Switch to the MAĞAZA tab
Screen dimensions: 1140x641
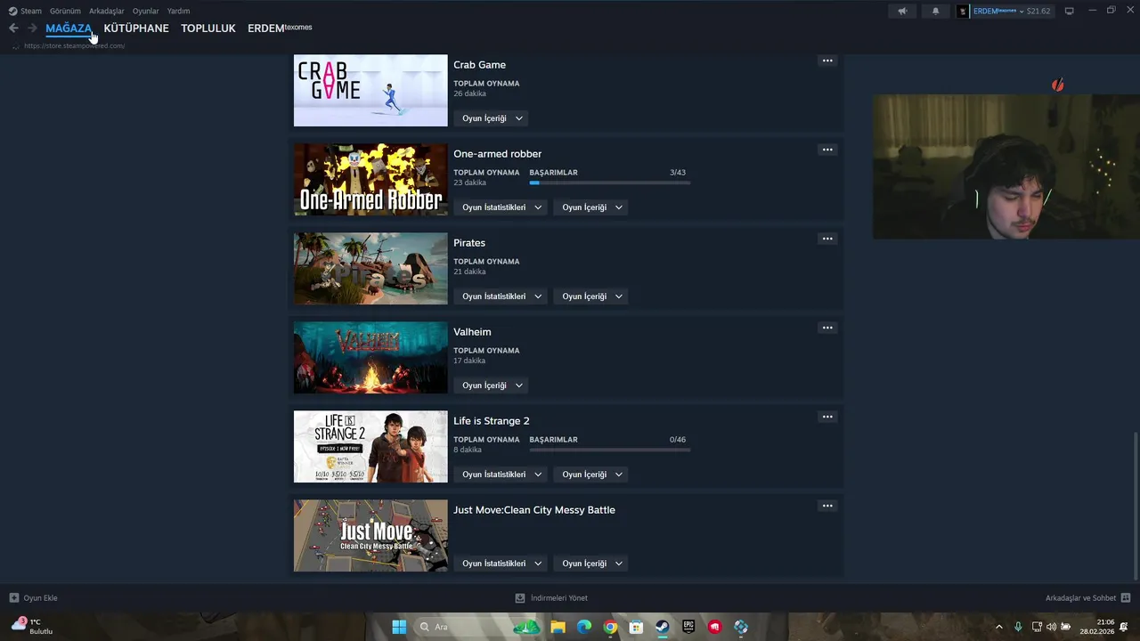coord(69,28)
